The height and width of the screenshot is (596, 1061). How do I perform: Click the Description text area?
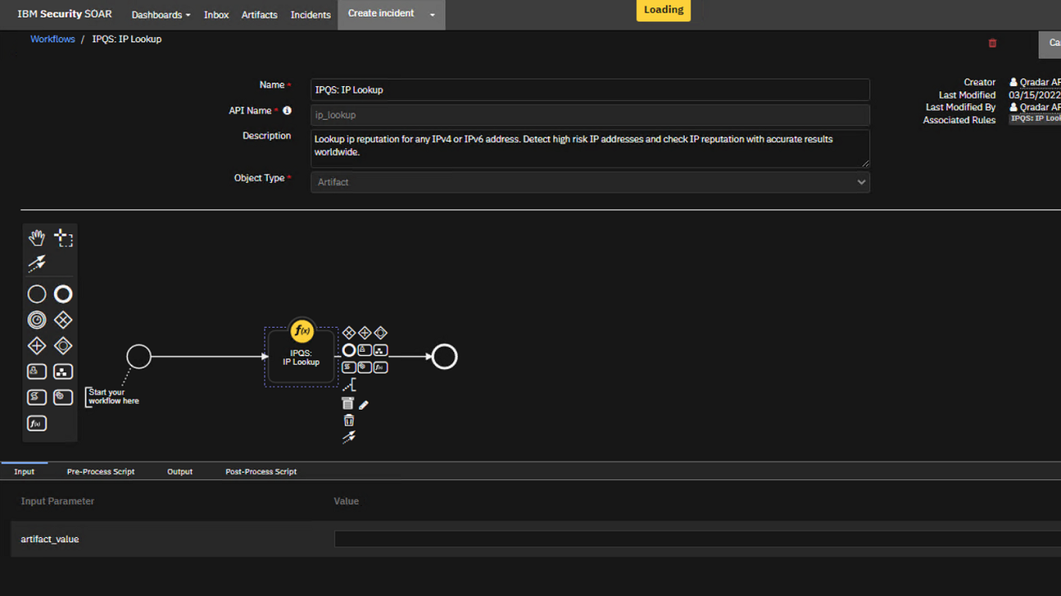click(590, 148)
